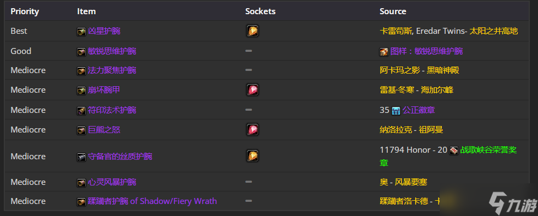Click the item icon beside 符印法术护腕
538x216 pixels.
coord(81,110)
